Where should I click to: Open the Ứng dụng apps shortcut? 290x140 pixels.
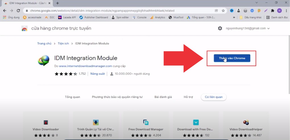click(11, 17)
